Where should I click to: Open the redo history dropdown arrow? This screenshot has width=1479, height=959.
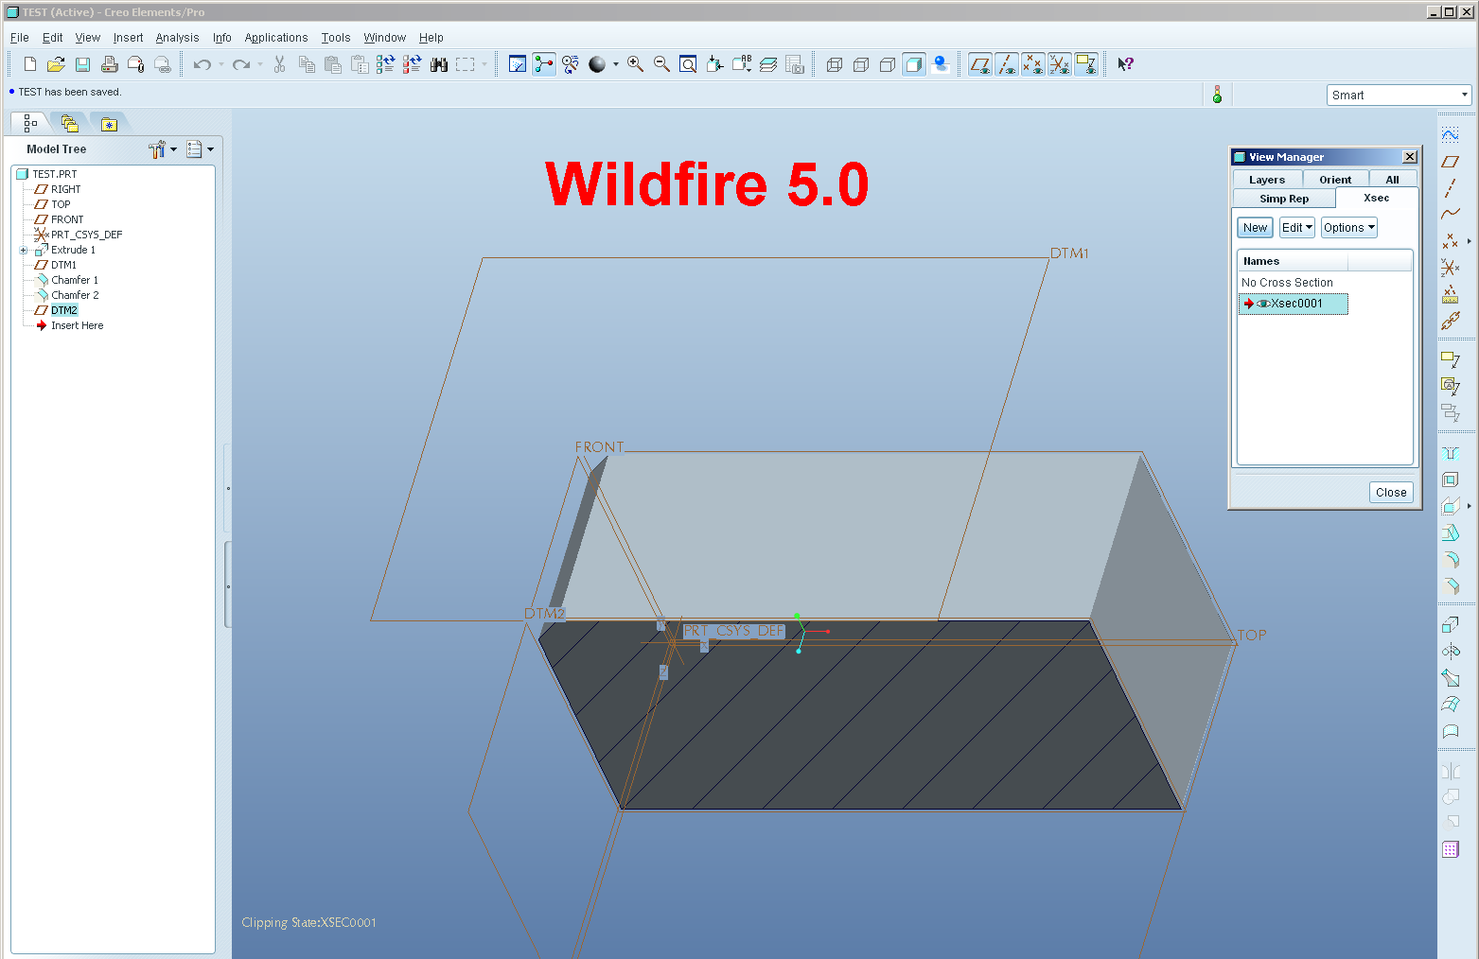[x=260, y=64]
